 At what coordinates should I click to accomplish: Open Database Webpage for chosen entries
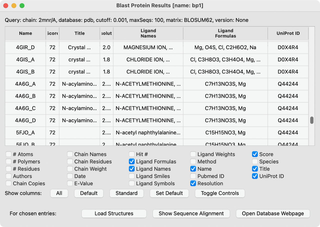pyautogui.click(x=273, y=214)
